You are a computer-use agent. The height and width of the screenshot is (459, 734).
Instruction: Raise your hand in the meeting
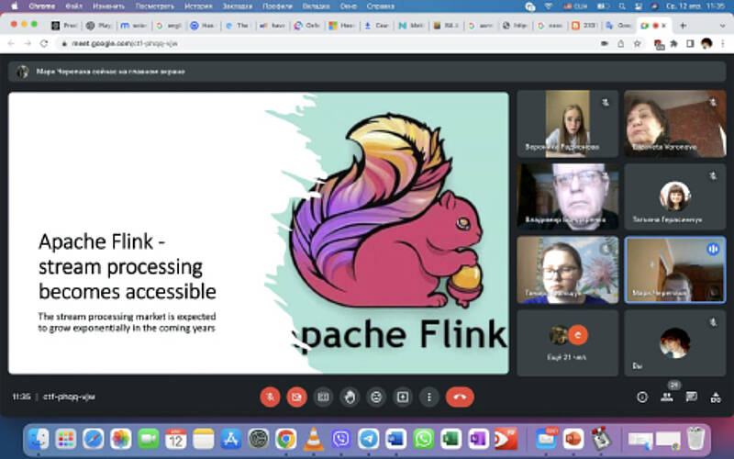350,397
